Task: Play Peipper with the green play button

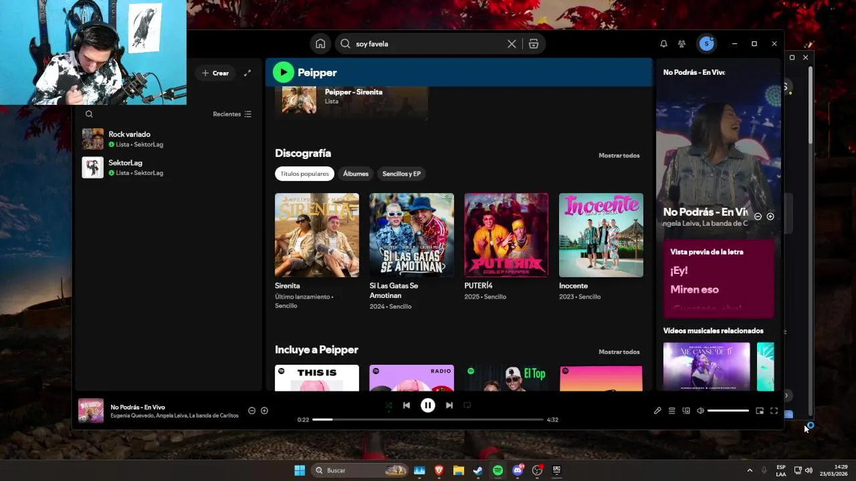Action: click(x=283, y=72)
